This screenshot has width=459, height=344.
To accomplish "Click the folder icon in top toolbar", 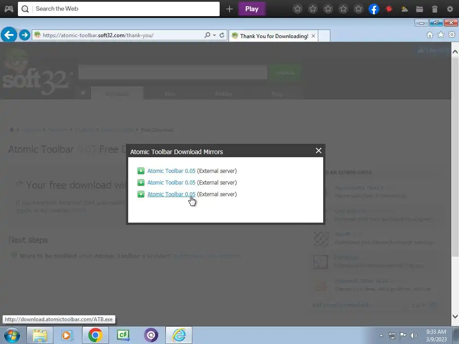I will click(420, 9).
